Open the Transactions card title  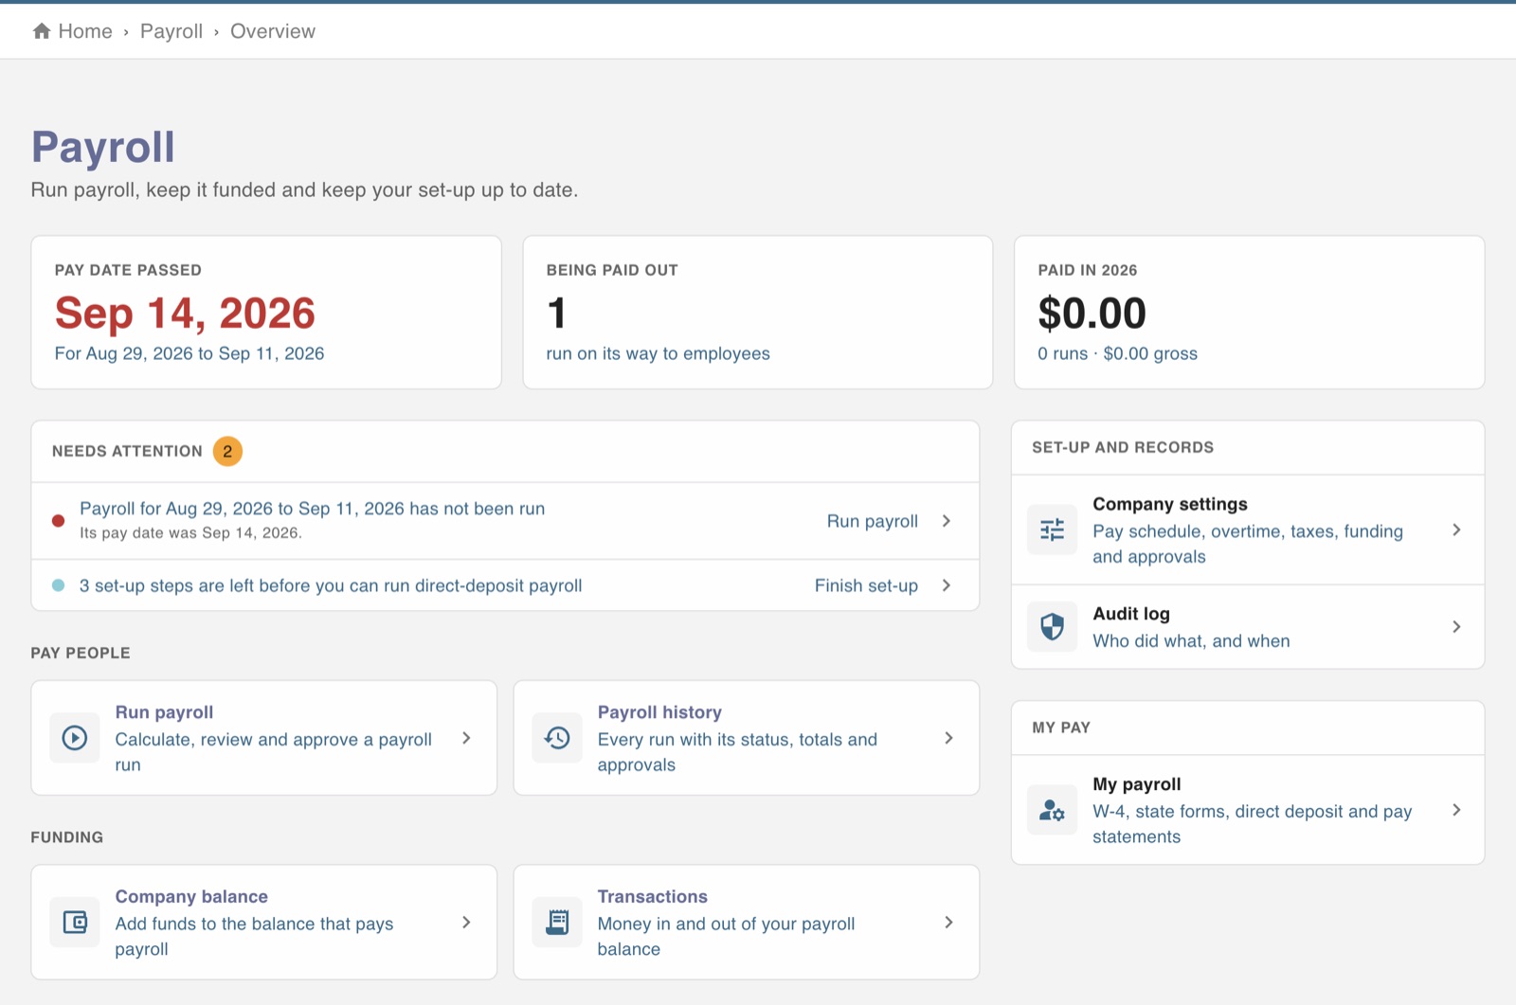coord(652,896)
